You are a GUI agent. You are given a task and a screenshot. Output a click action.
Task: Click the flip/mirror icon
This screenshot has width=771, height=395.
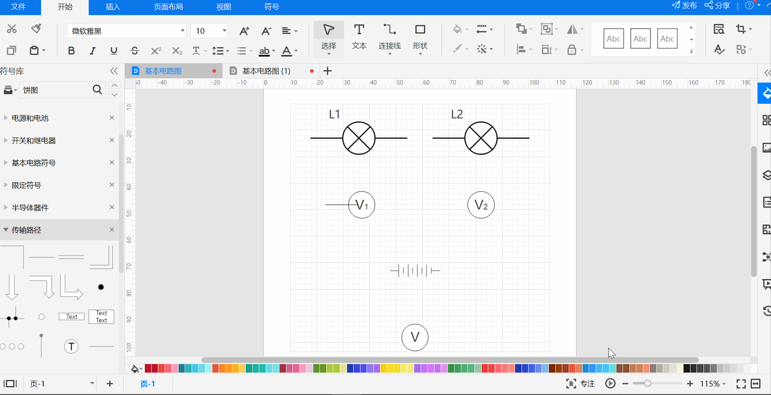click(572, 29)
